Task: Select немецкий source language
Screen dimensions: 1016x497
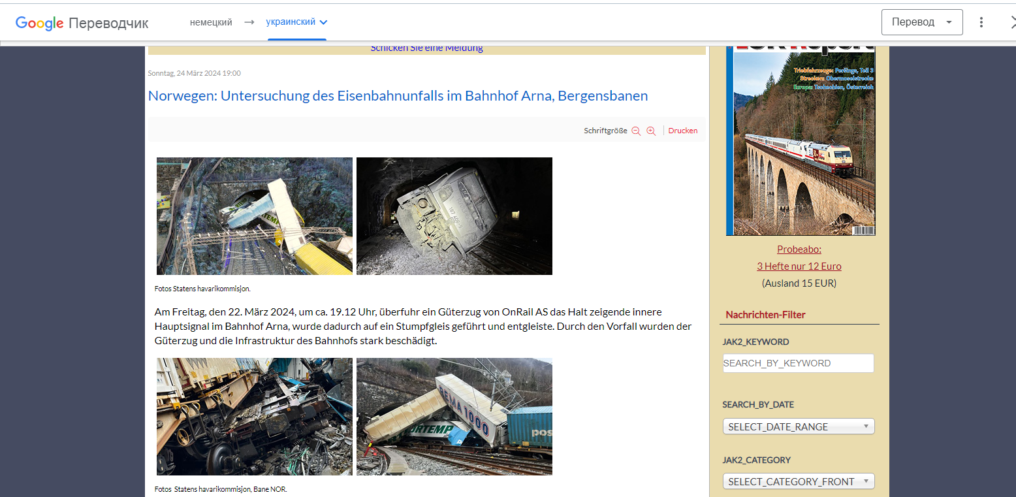Action: click(x=211, y=22)
